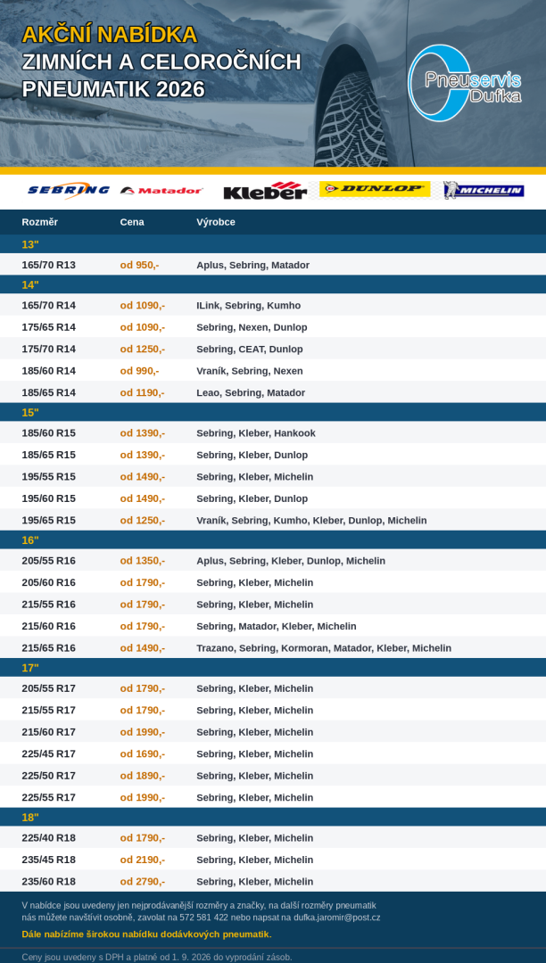Image resolution: width=546 pixels, height=963 pixels.
Task: Click Trazano, Sebring, Kormoran manufacturers row
Action: tap(324, 648)
